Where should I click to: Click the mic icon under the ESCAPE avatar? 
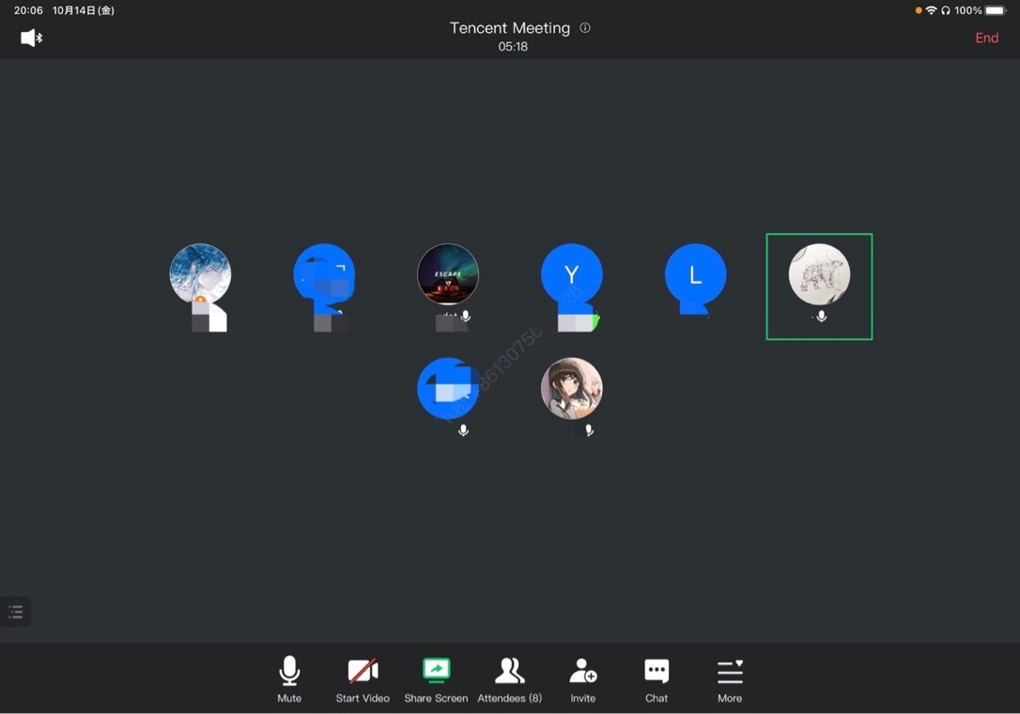pos(466,317)
